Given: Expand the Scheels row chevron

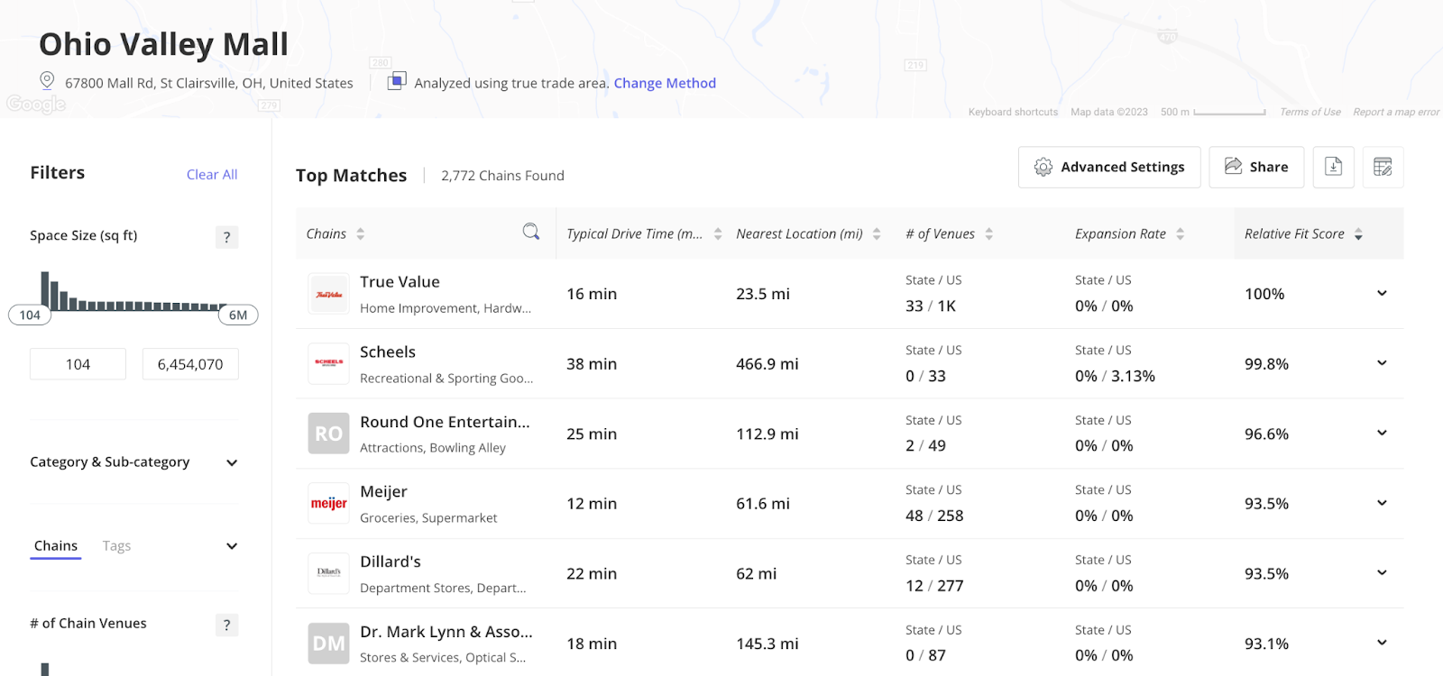Looking at the screenshot, I should coord(1382,363).
